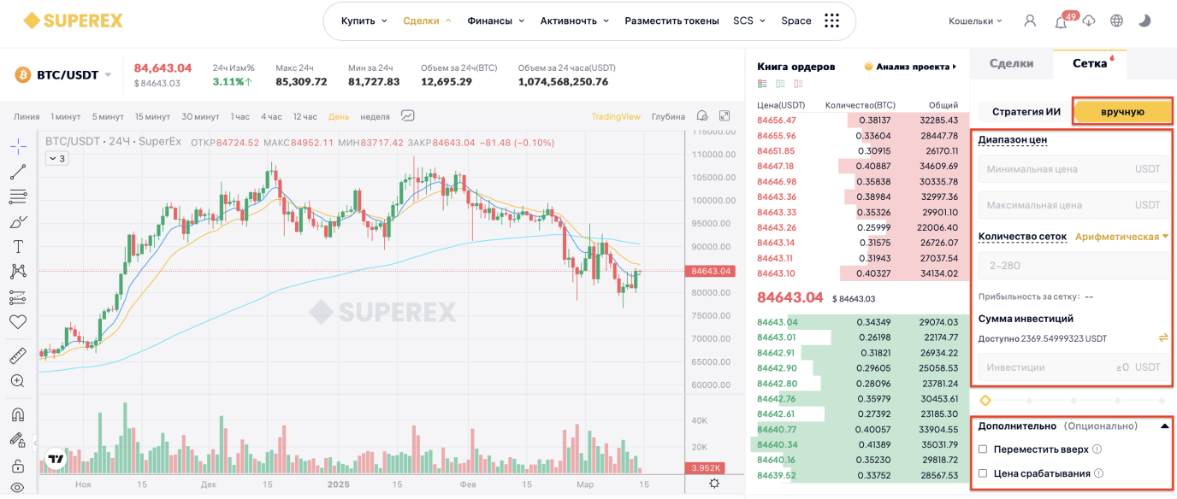Switch to dark mode moon icon
Viewport: 1177px width, 499px height.
tap(1144, 21)
